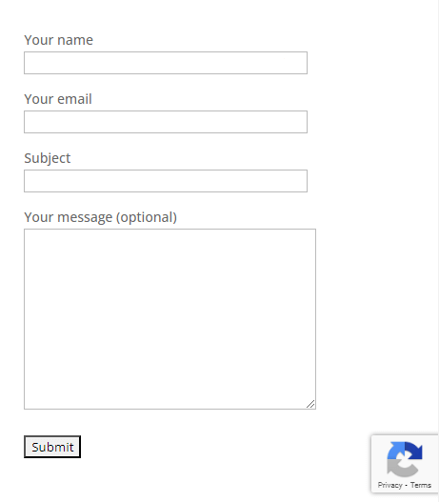Click the reCAPTCHA logo icon
Viewport: 439px width, 502px height.
pos(405,459)
